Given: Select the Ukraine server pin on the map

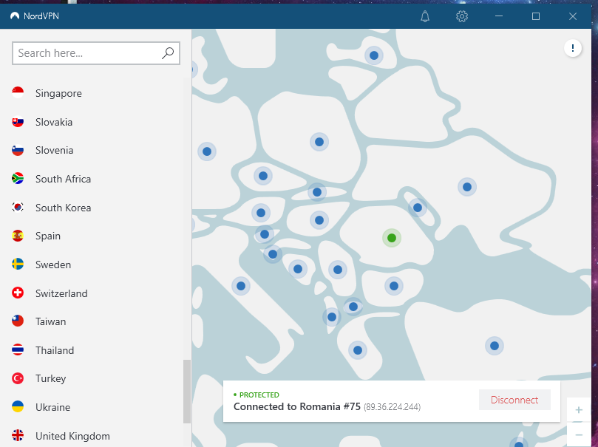Looking at the screenshot, I should pos(467,187).
